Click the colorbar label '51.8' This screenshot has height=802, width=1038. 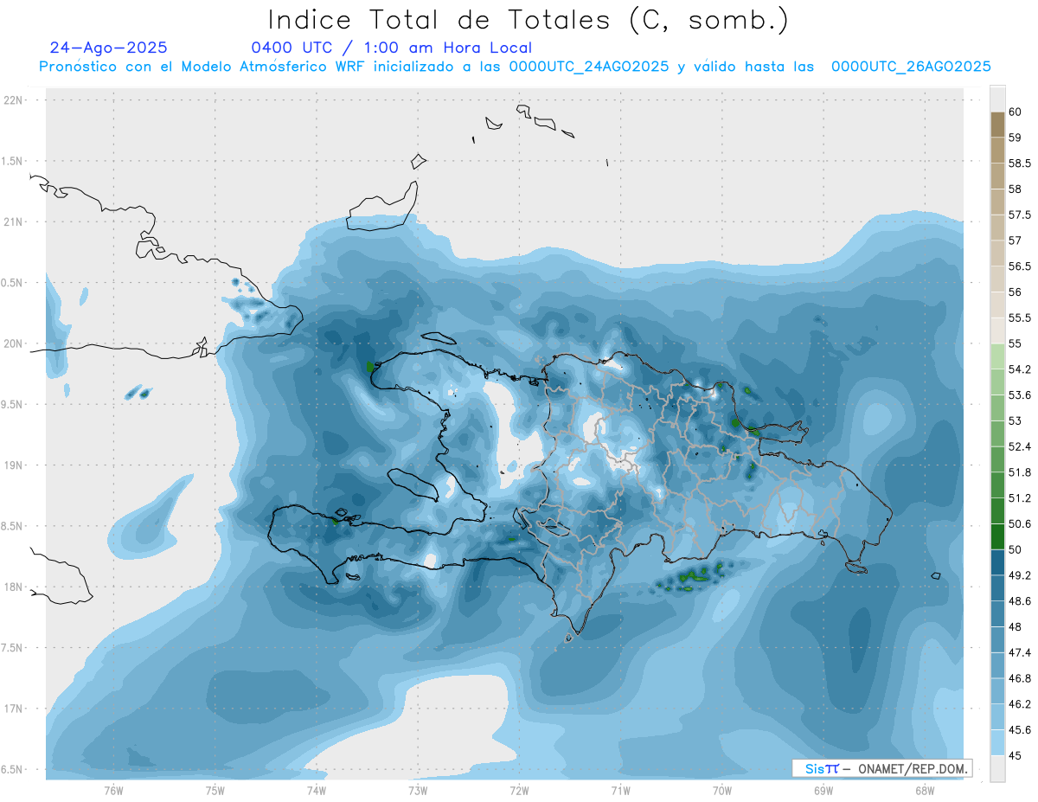(1020, 472)
